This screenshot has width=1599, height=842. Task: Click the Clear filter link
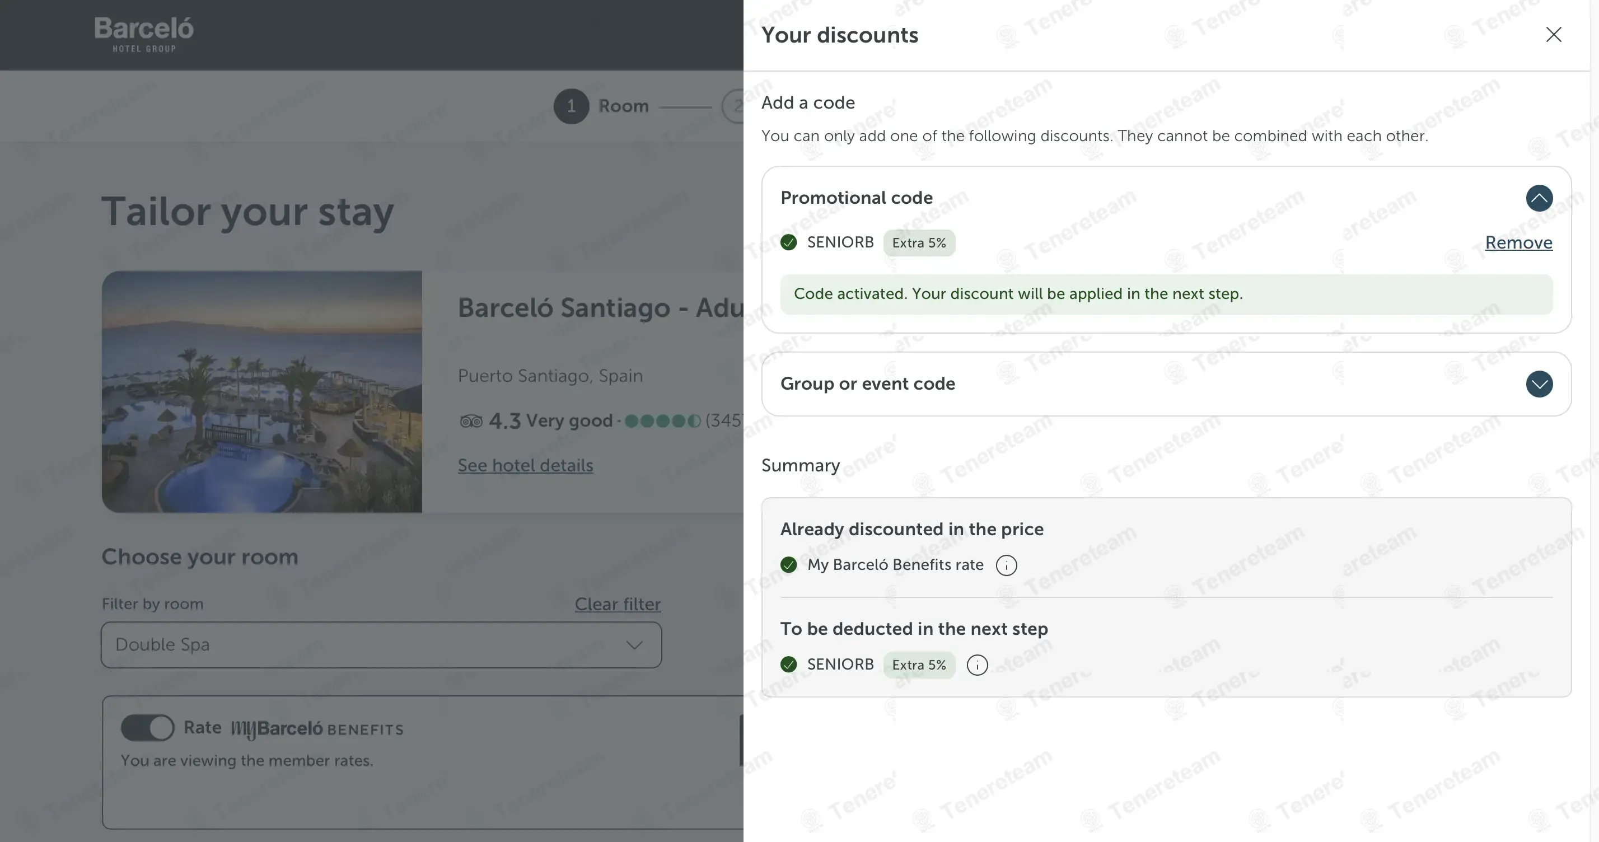pyautogui.click(x=617, y=604)
